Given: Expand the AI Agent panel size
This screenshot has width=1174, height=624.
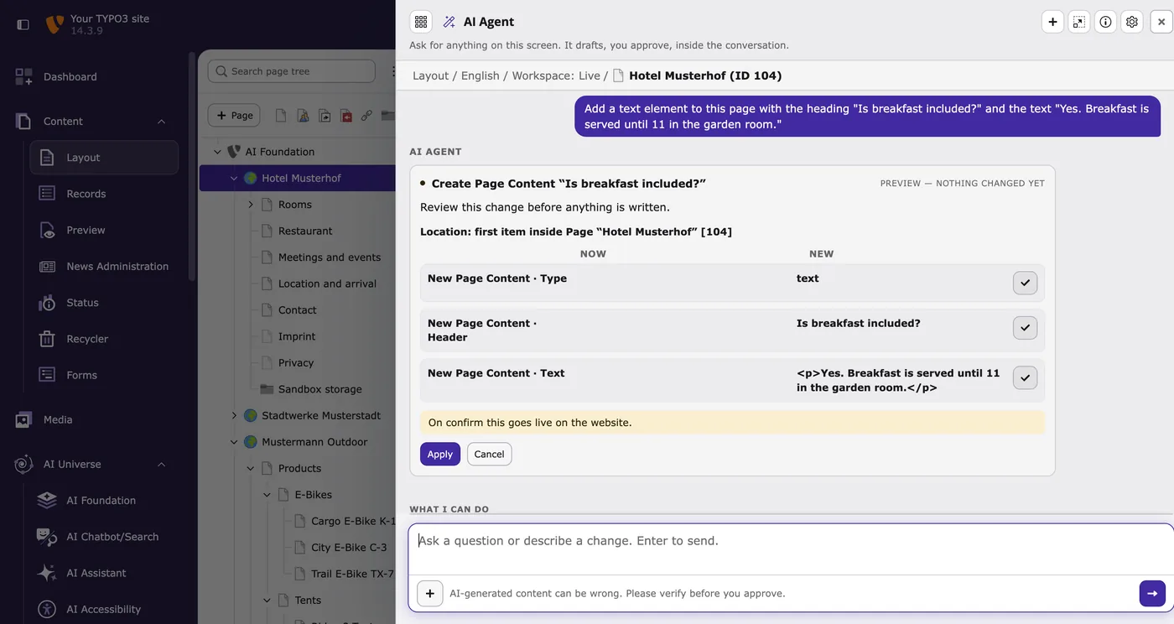Looking at the screenshot, I should coord(1079,22).
